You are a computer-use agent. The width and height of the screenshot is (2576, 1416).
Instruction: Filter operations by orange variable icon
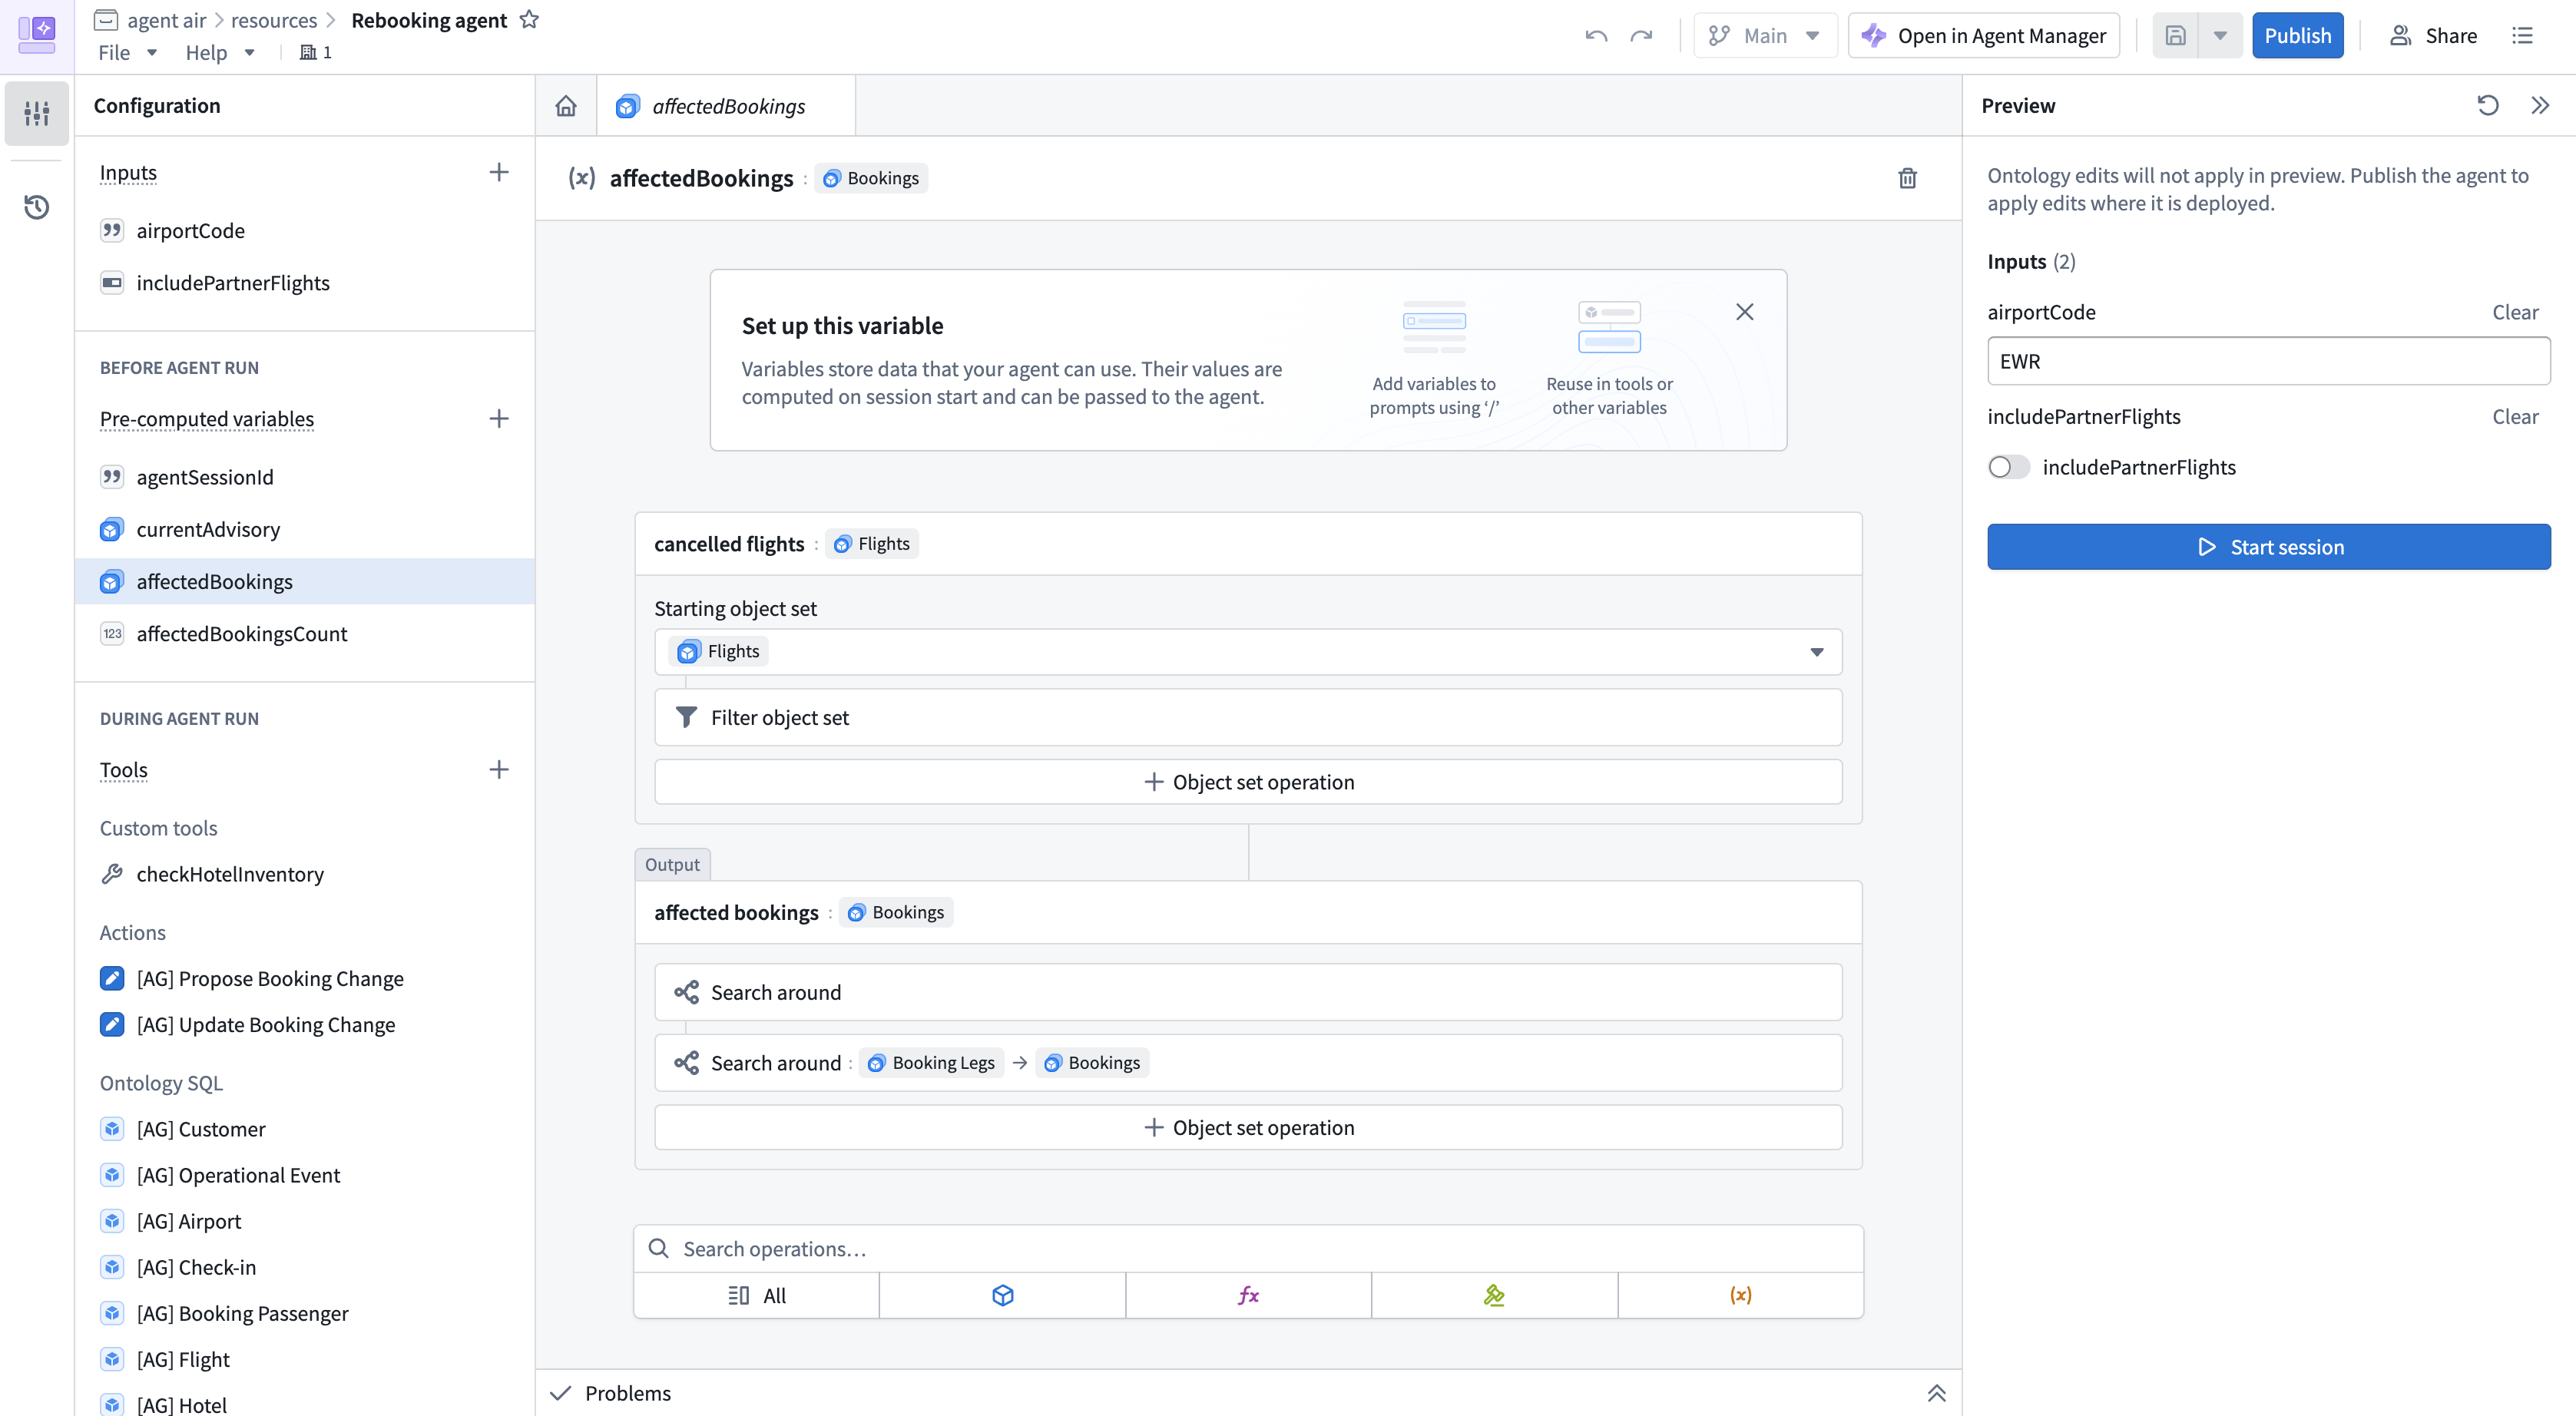tap(1740, 1295)
